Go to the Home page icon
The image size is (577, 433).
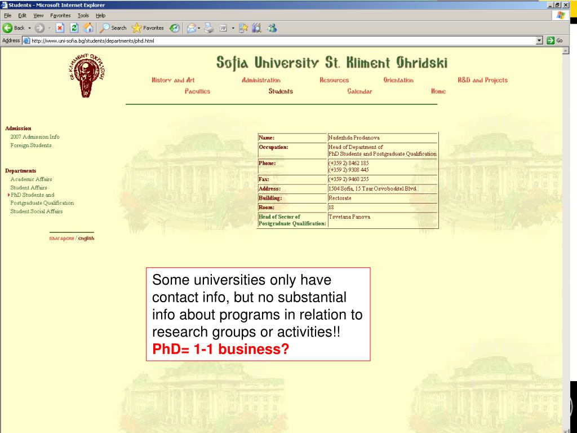pyautogui.click(x=88, y=28)
